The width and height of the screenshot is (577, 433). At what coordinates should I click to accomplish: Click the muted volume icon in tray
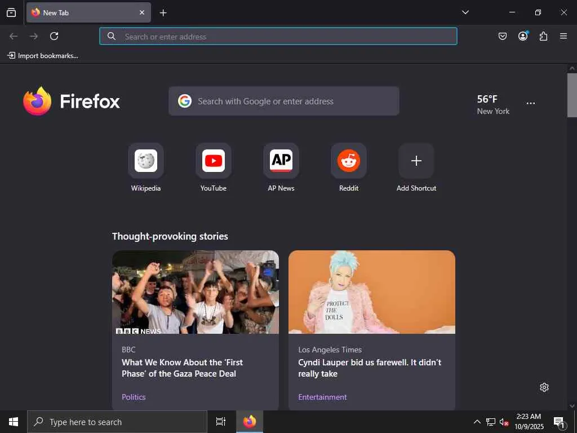coord(504,422)
